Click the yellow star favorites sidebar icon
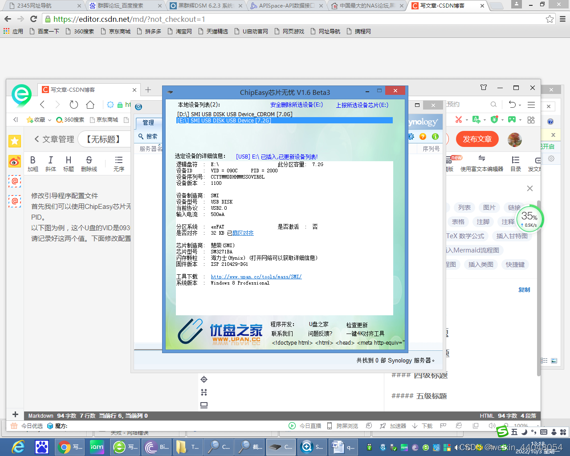570x456 pixels. click(x=15, y=141)
